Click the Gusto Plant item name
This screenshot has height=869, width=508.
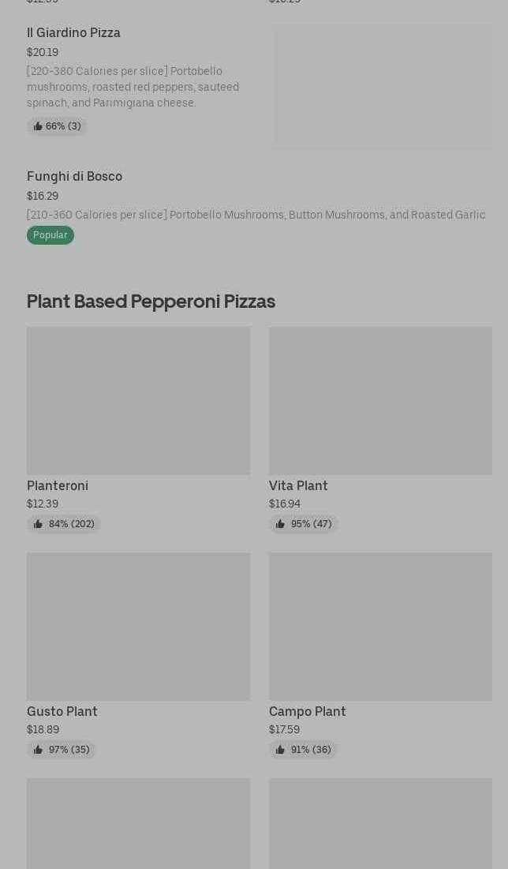(62, 712)
